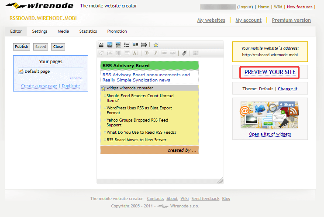Toggle bold formatting
The width and height of the screenshot is (324, 217).
[147, 53]
